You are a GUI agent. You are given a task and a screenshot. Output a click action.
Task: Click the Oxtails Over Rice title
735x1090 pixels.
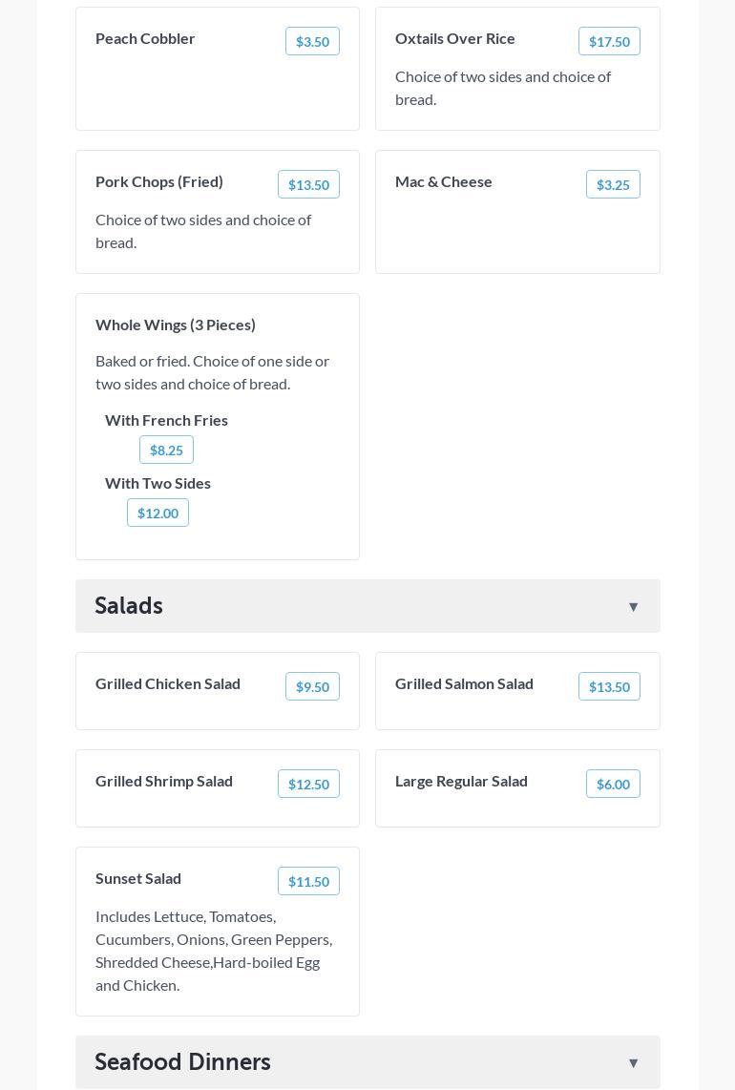tap(455, 38)
